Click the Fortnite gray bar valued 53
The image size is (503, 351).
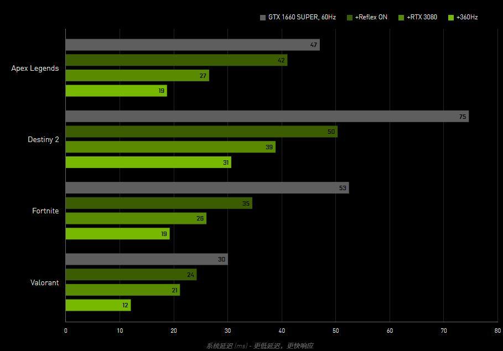[207, 188]
